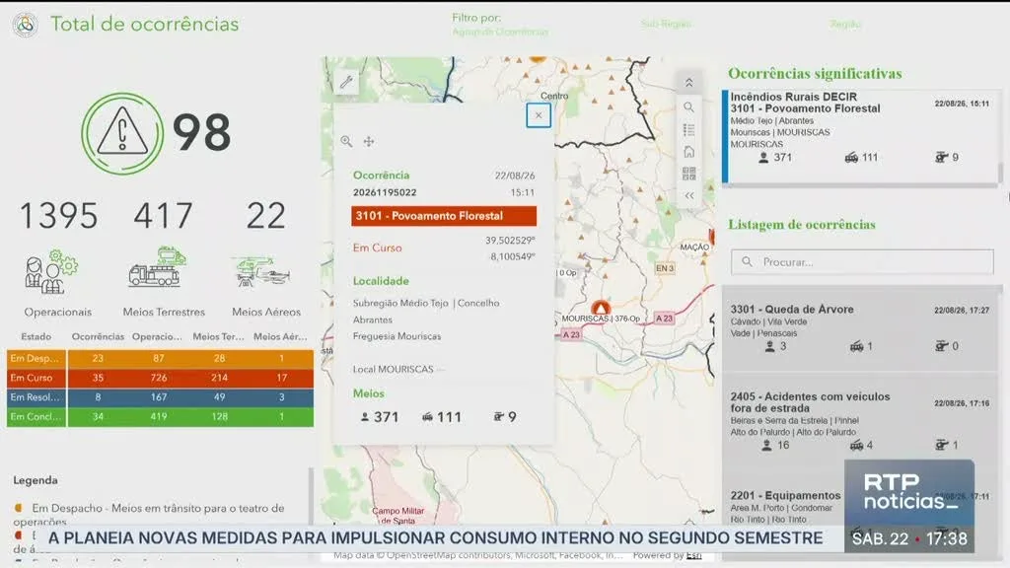Select the Em Despacho state row
The width and height of the screenshot is (1010, 568).
160,358
